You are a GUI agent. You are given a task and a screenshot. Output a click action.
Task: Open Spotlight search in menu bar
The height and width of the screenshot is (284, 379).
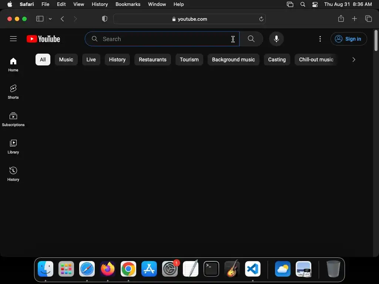303,4
